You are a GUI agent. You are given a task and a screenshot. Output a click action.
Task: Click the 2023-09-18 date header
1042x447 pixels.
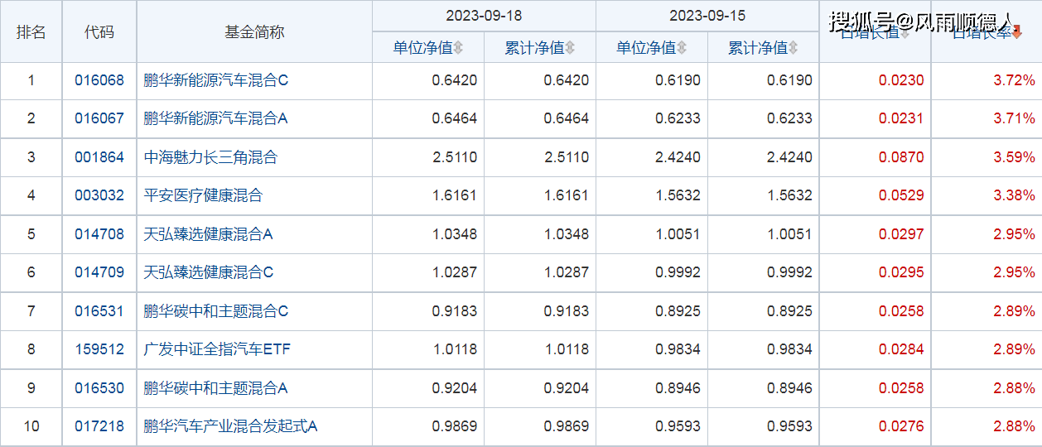tap(484, 16)
